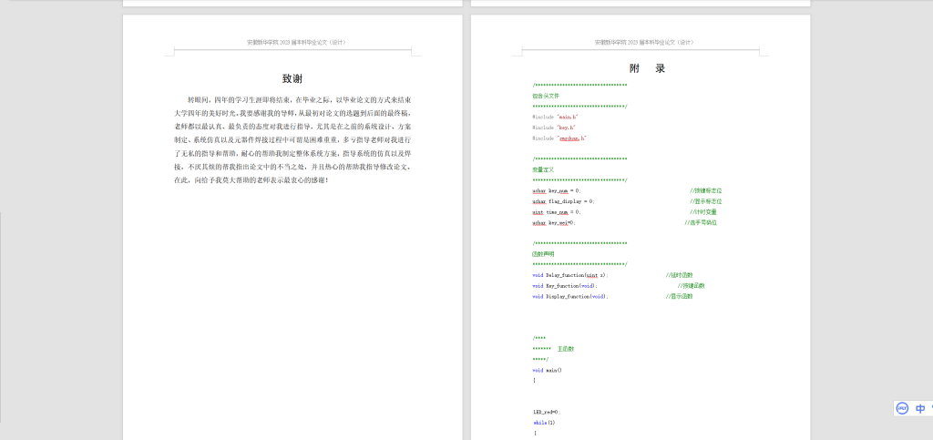This screenshot has height=440, width=933.
Task: Click the third #include line with underlined filename
Action: click(x=560, y=138)
